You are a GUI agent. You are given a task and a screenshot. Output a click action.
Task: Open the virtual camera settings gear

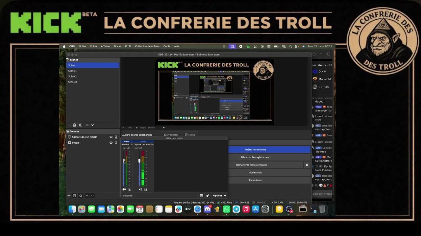click(x=307, y=165)
